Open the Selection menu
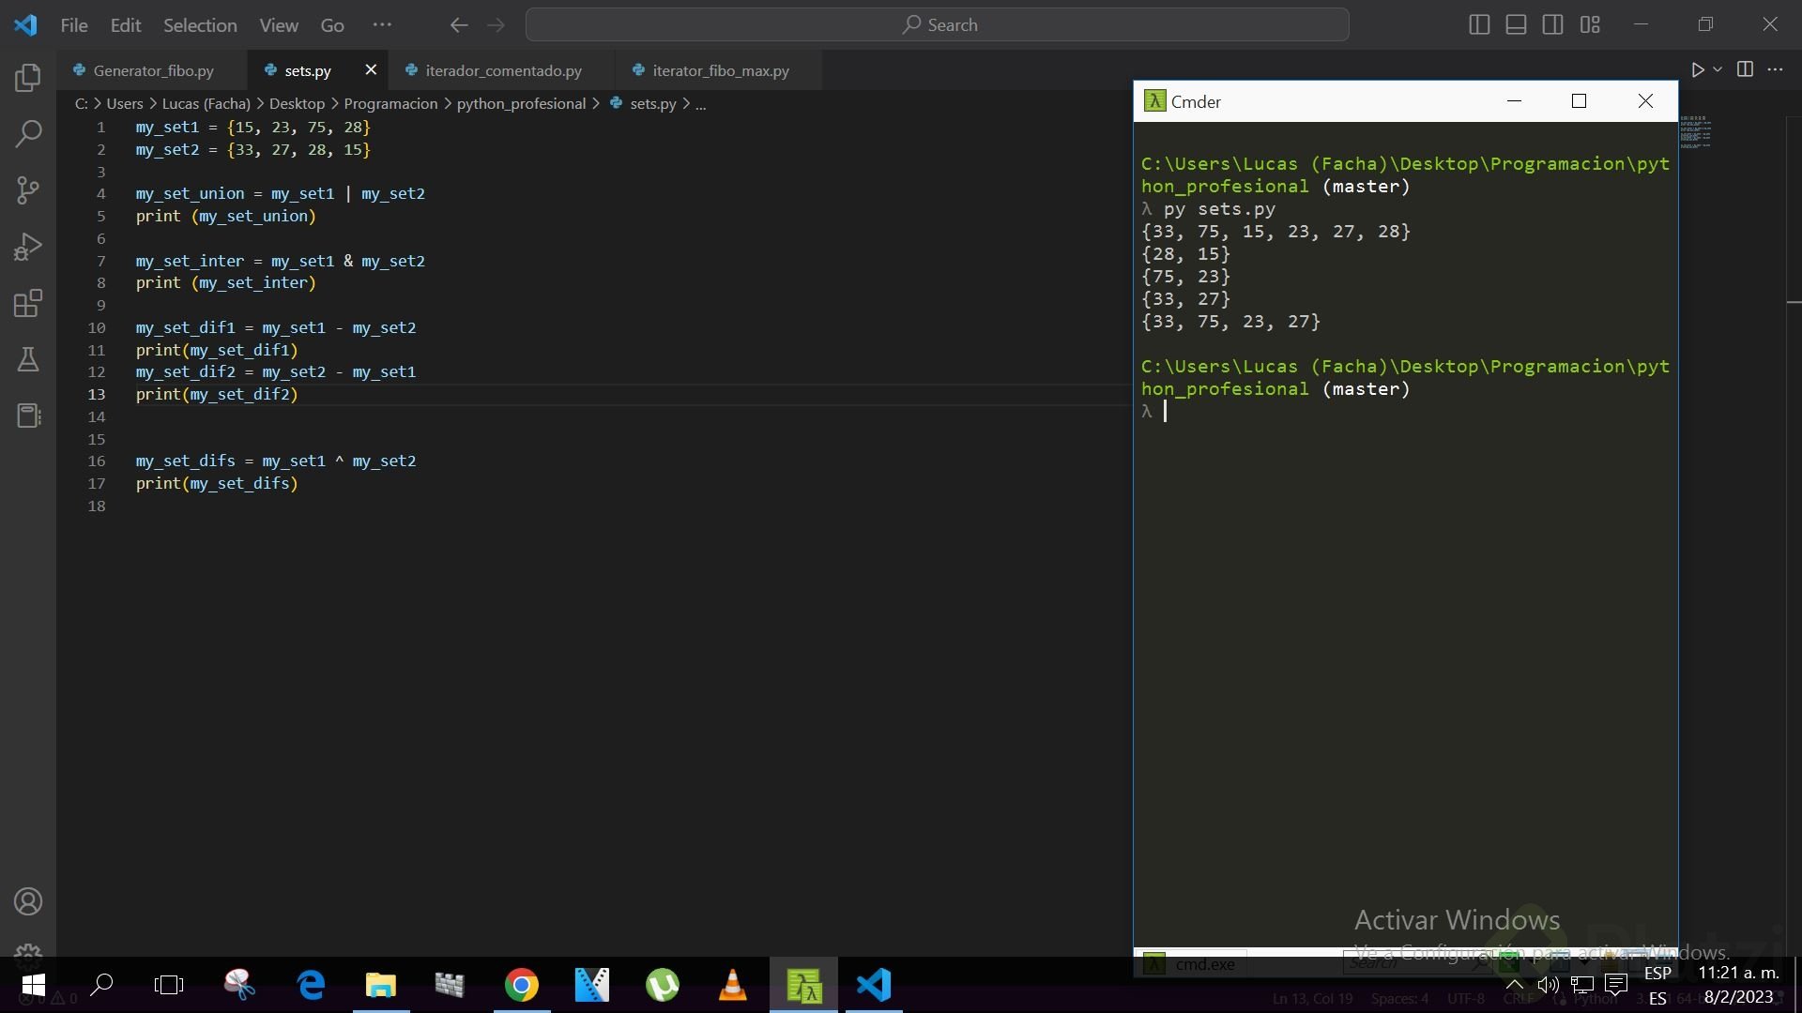Screen dimensions: 1802x1013 point(200,25)
